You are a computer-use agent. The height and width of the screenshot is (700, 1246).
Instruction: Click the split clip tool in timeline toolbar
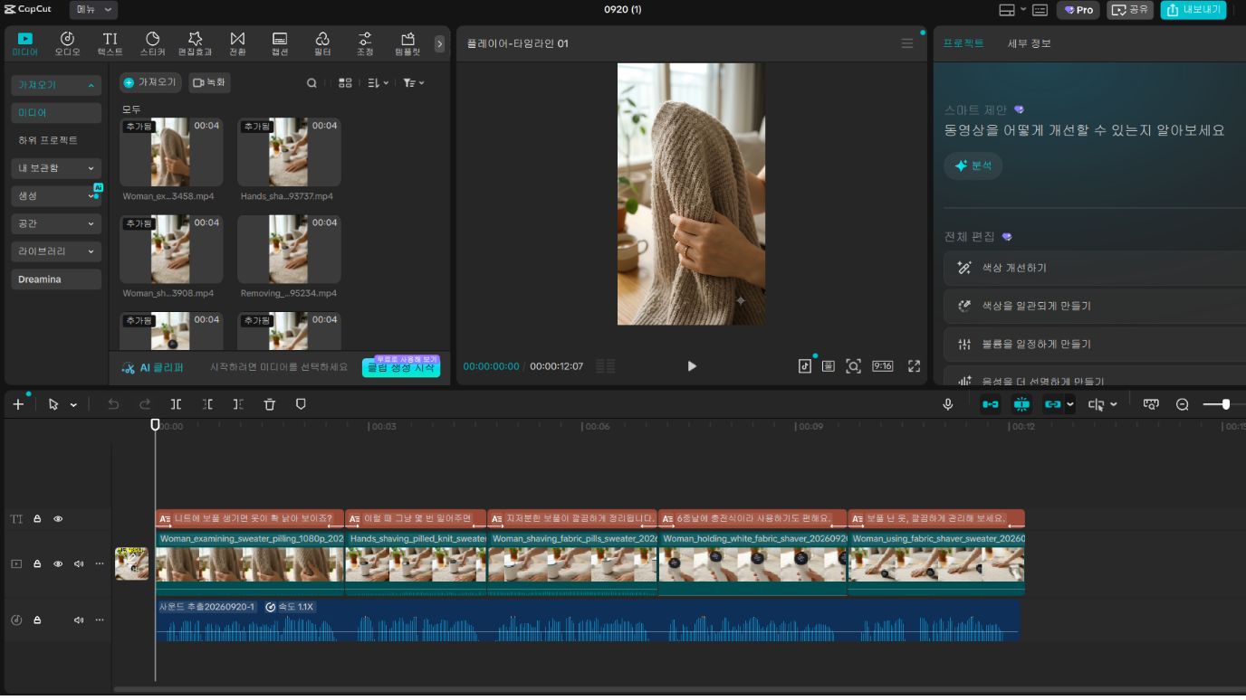(176, 404)
